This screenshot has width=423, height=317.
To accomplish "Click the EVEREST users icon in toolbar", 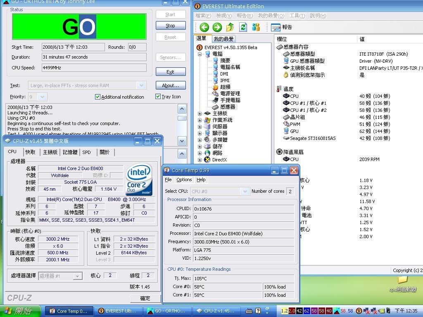I will tap(256, 27).
